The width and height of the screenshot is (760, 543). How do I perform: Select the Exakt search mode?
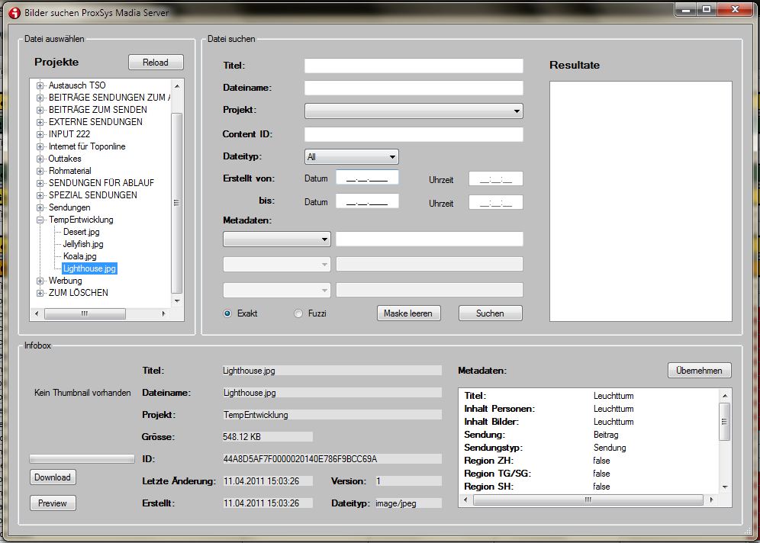(x=227, y=313)
